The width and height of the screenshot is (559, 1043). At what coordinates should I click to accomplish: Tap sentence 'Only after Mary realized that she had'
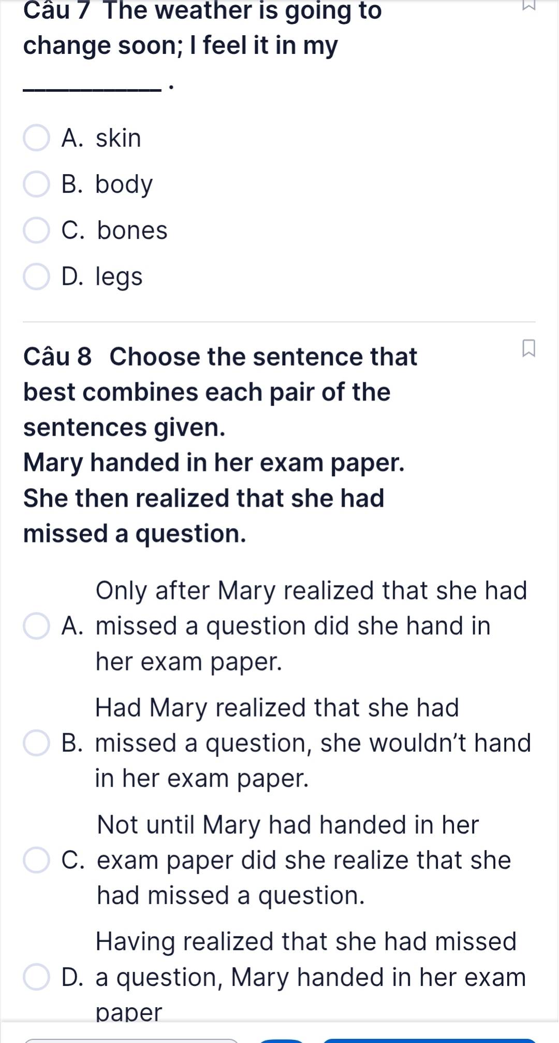click(x=312, y=591)
